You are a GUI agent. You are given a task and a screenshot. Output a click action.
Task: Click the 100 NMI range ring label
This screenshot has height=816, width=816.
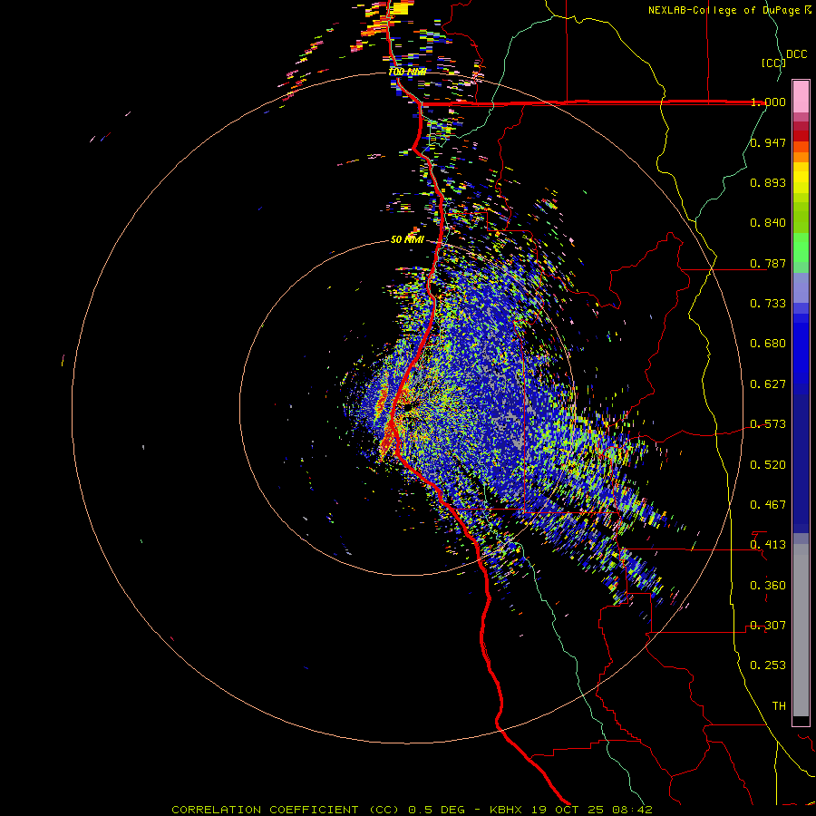(407, 72)
